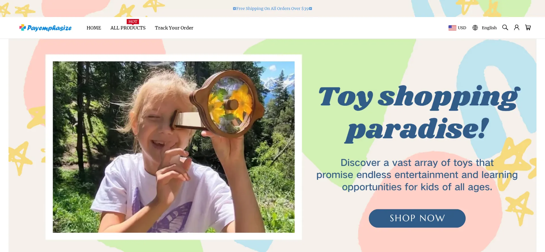Click the SHOP NOW button
Screen dimensions: 545x252
pos(417,218)
